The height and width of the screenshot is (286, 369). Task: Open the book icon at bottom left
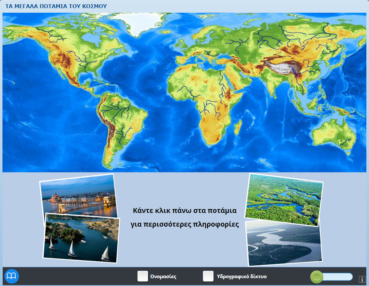click(x=11, y=276)
